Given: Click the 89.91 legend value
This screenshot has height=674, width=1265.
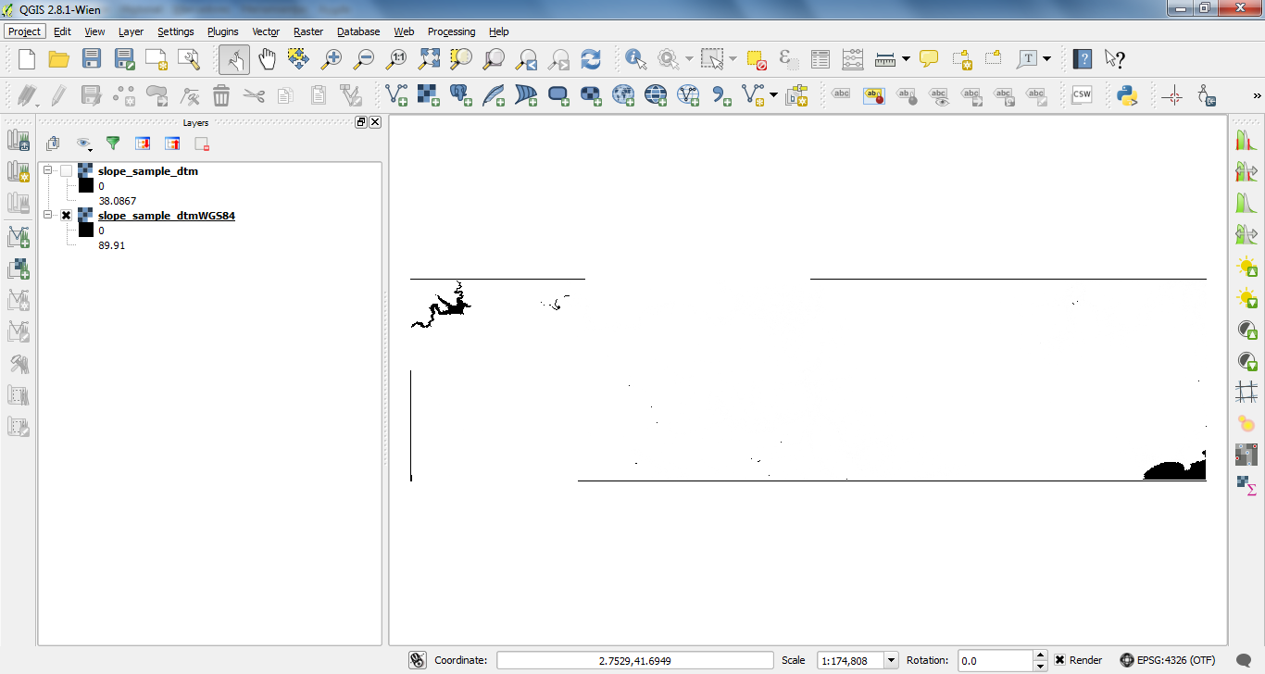Looking at the screenshot, I should 112,245.
